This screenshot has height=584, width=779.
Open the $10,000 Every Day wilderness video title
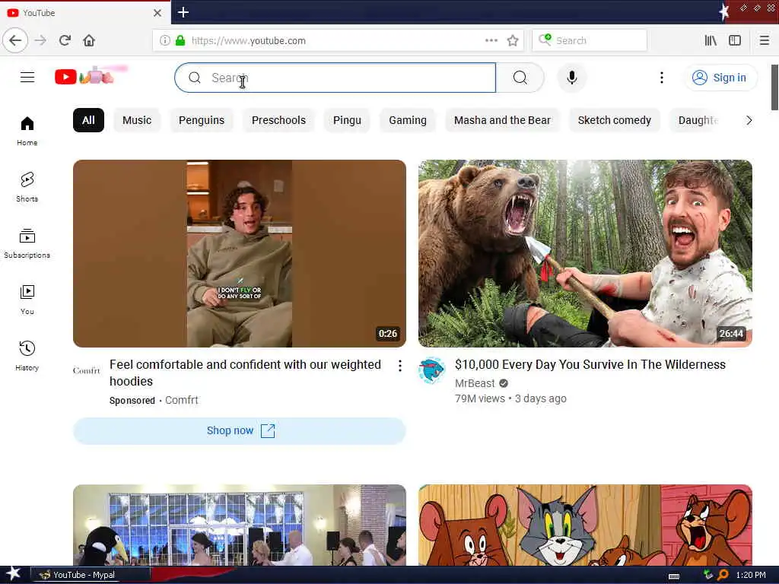coord(590,364)
